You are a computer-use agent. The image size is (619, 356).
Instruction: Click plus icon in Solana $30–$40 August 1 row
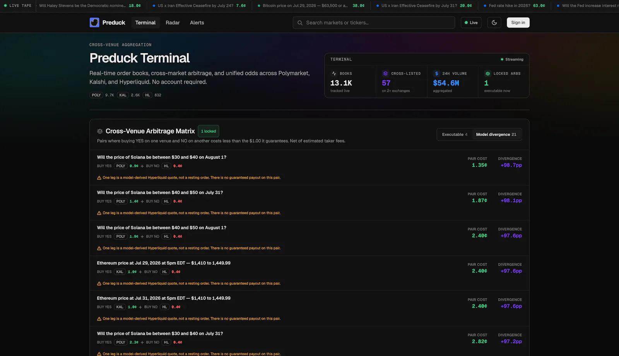pyautogui.click(x=142, y=166)
